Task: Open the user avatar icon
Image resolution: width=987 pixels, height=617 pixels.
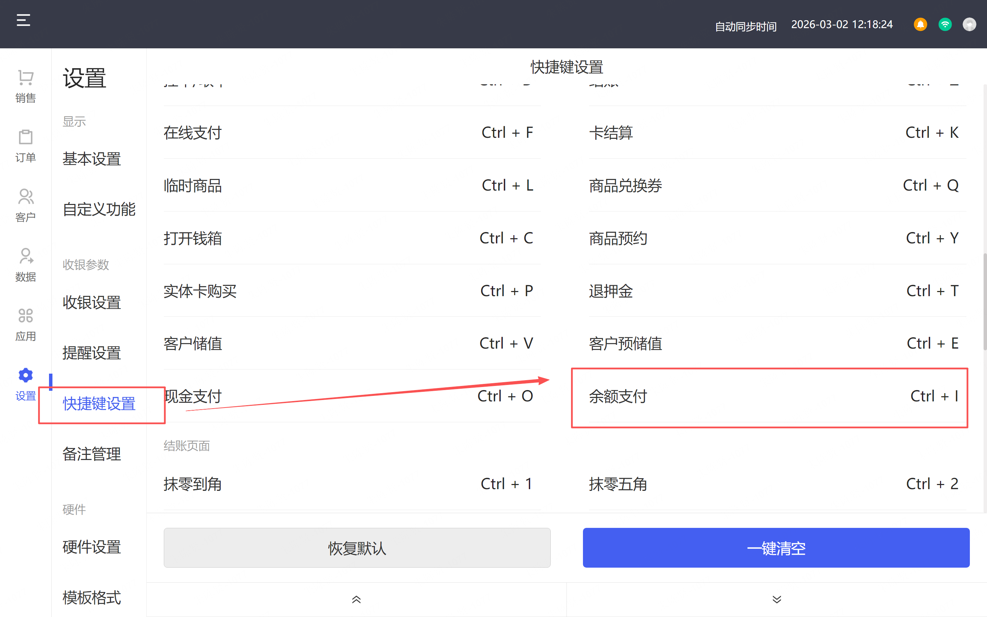Action: (969, 24)
